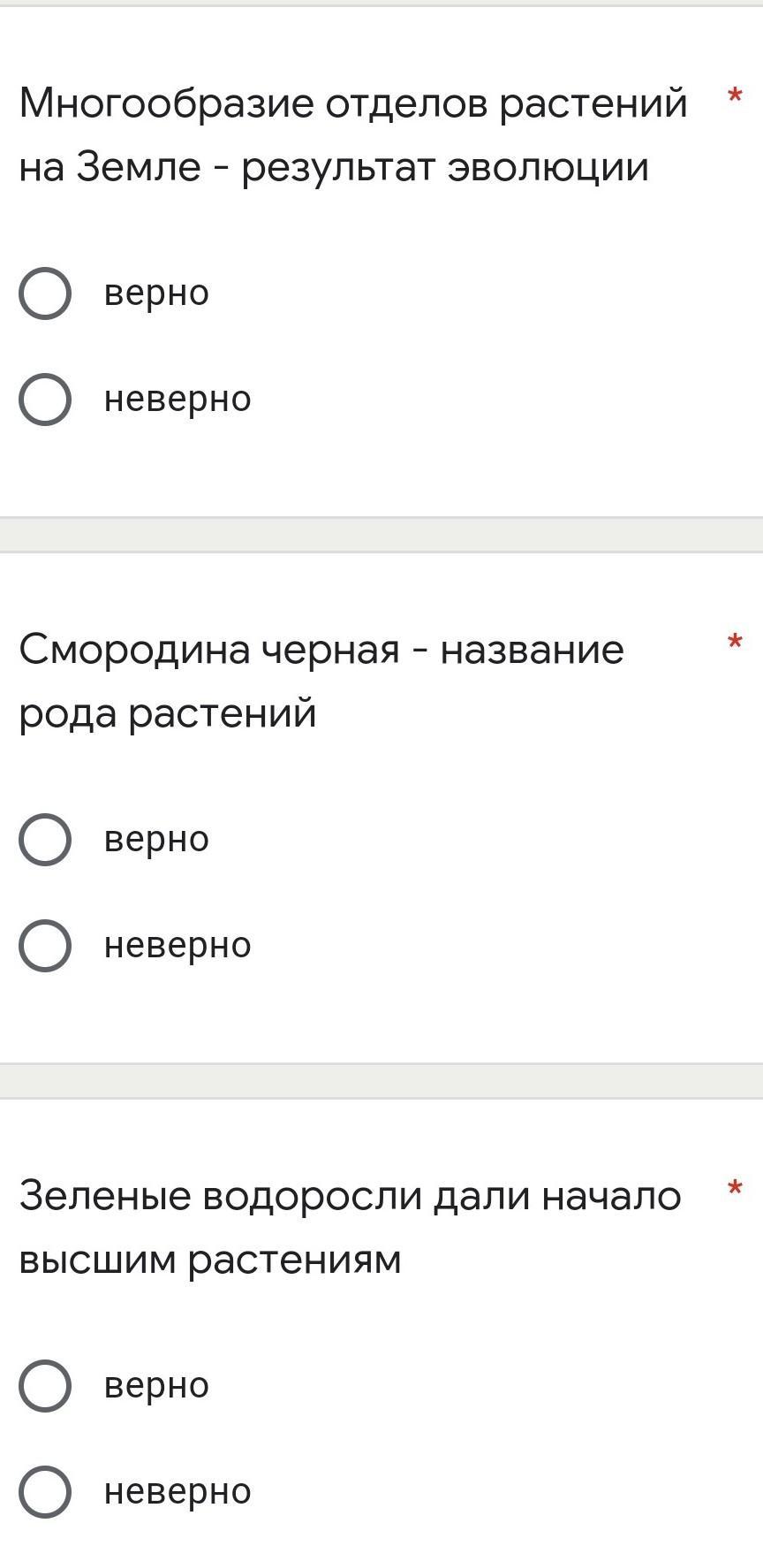This screenshot has width=763, height=1546.
Task: Click the 'верно' label under the 'Зеленые водоросли' question
Action: click(156, 1386)
